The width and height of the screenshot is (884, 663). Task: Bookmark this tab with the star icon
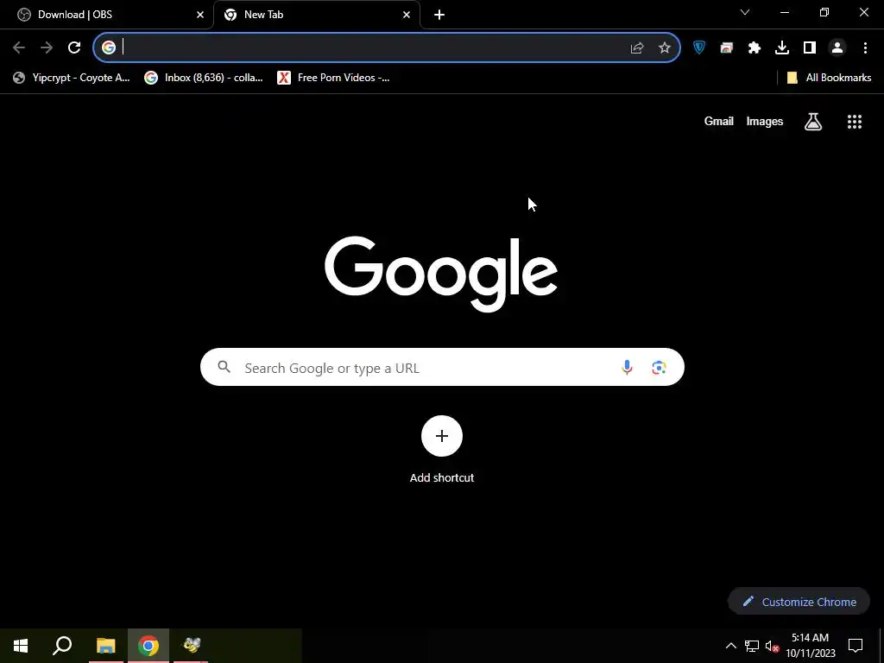coord(665,48)
